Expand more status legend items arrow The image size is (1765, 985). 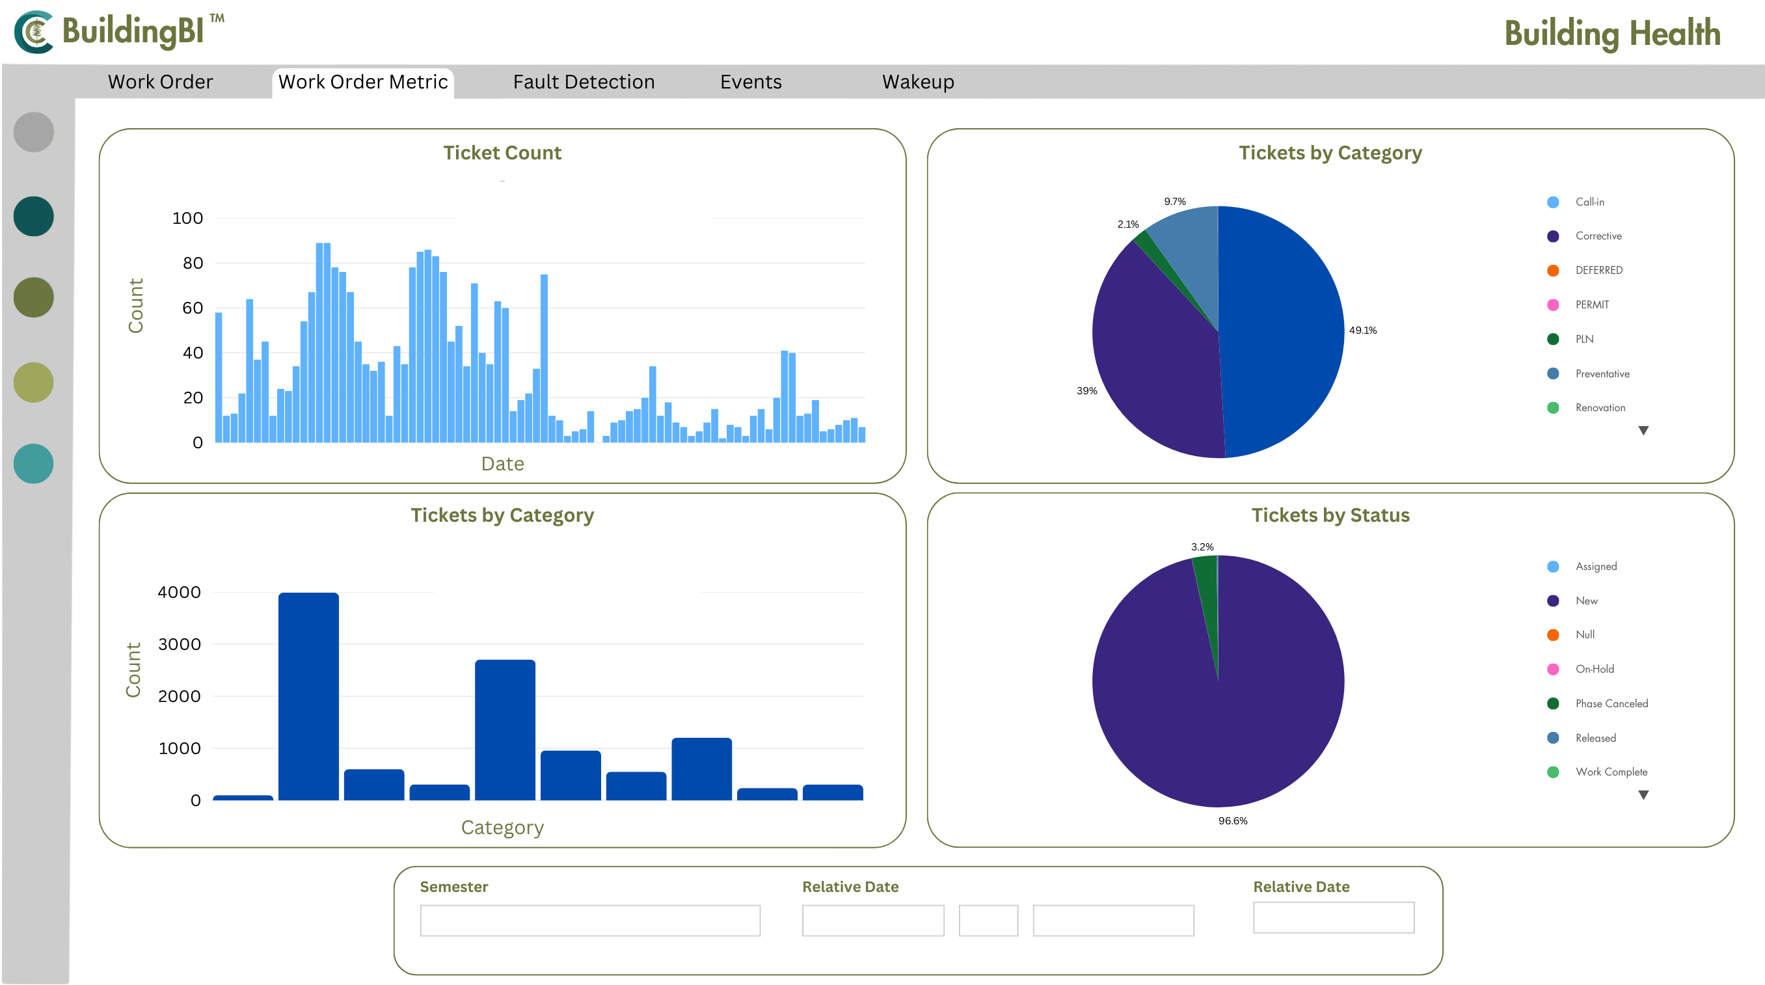[1643, 795]
